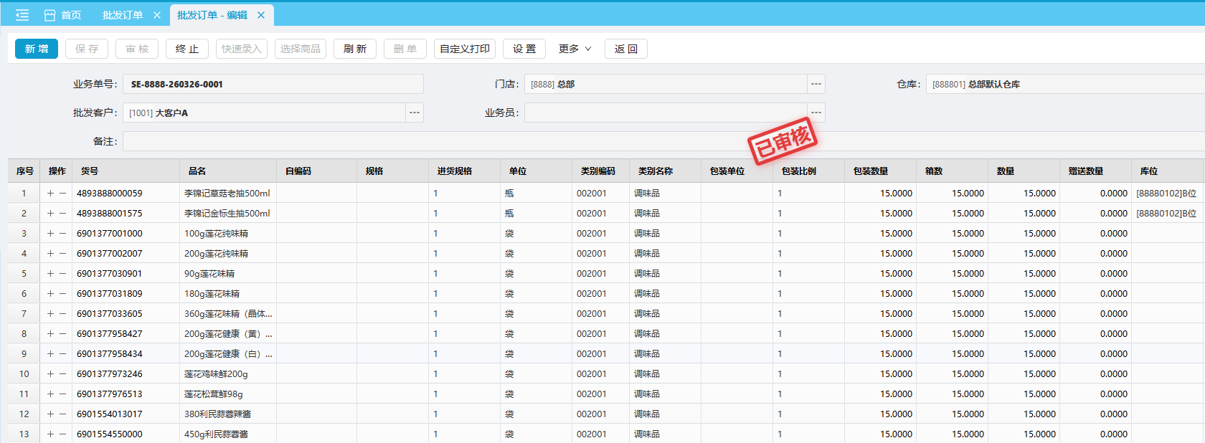Click the plus icon on row 7
The height and width of the screenshot is (443, 1205).
coord(50,314)
